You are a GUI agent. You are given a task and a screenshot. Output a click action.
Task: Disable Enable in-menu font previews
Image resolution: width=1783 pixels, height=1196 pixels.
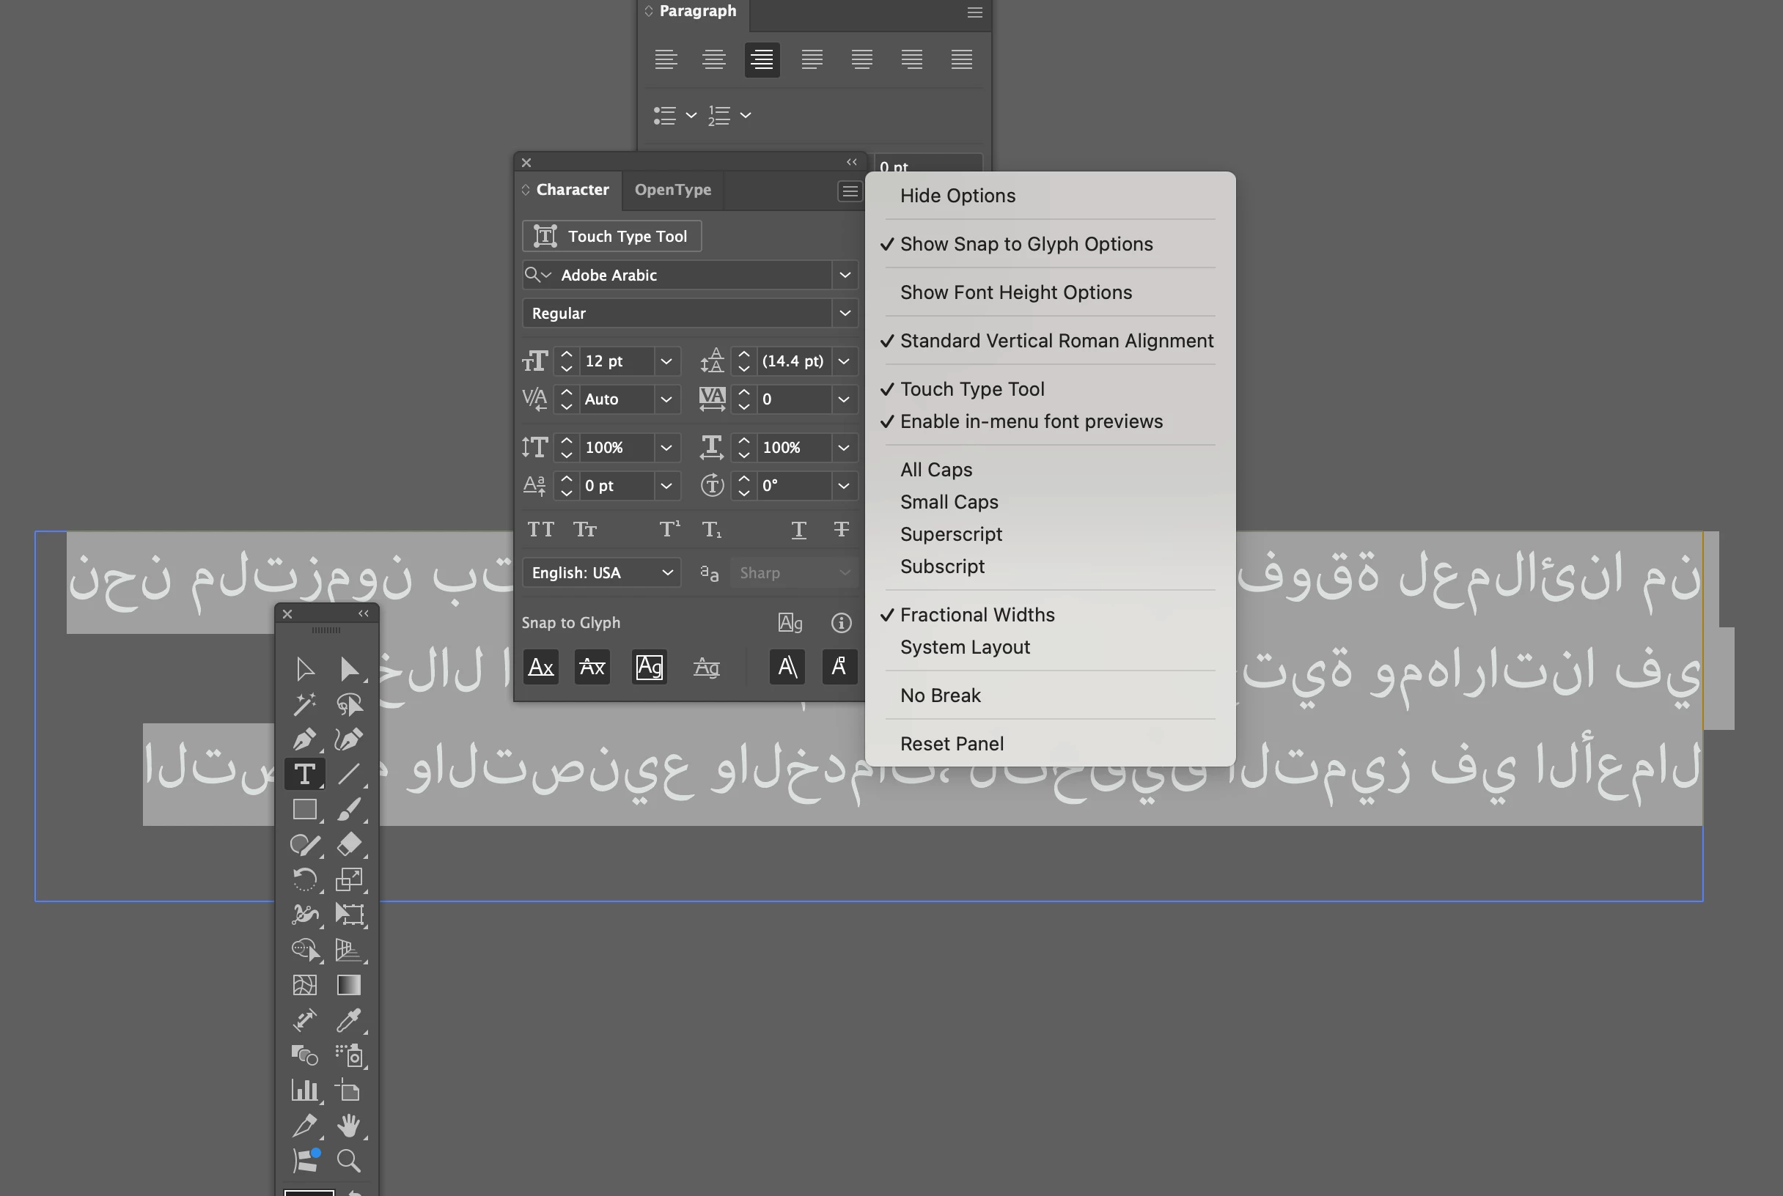pos(1031,422)
